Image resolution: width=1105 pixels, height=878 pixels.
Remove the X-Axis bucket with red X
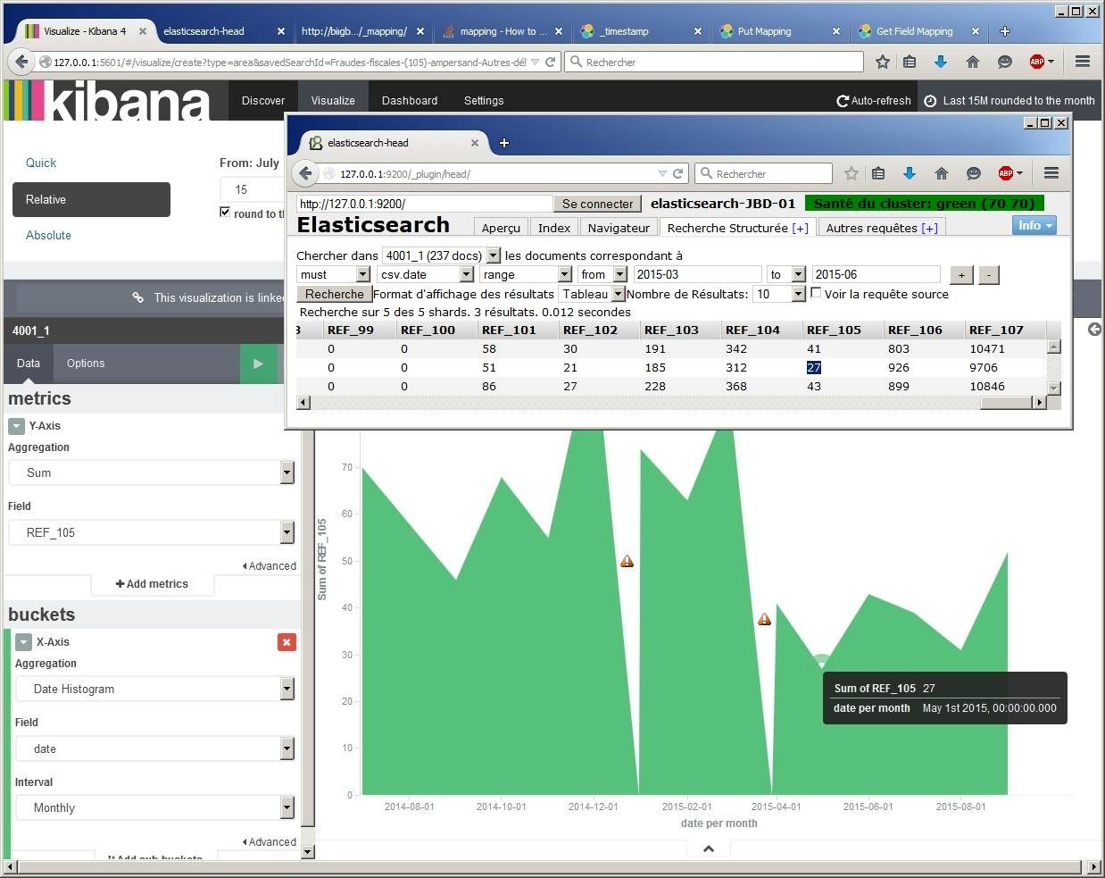pos(287,642)
